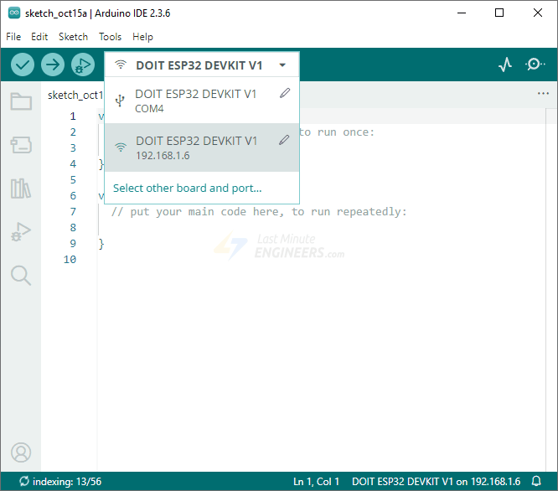Image resolution: width=558 pixels, height=491 pixels.
Task: Click line number 5 in gutter
Action: click(x=73, y=179)
